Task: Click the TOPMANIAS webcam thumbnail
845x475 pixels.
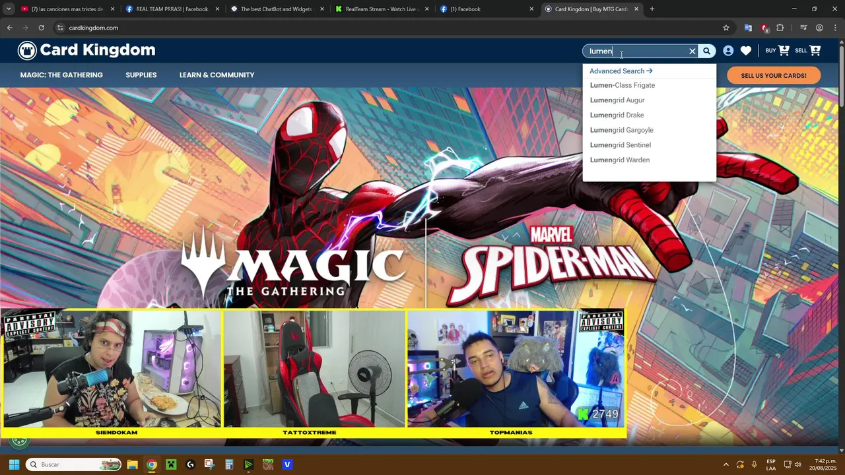Action: click(515, 369)
